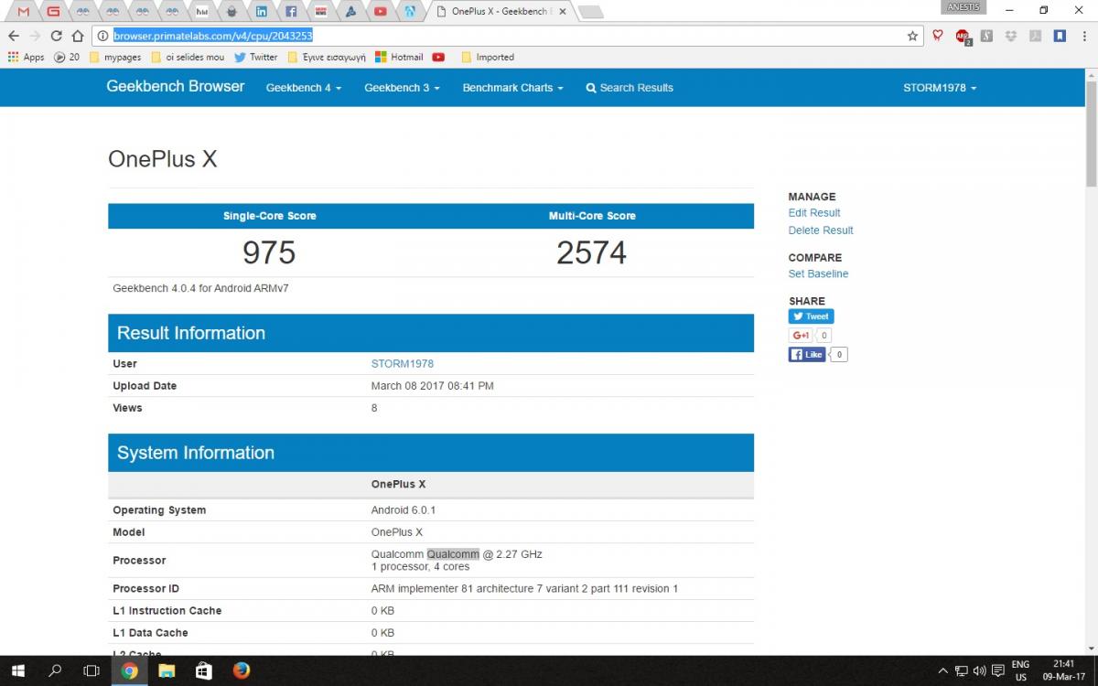Open the Dropbox extension icon
Viewport: 1098px width, 686px height.
[1011, 36]
